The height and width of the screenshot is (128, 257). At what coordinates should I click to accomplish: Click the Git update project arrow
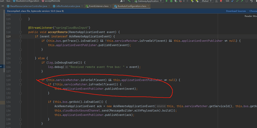coord(232,1)
